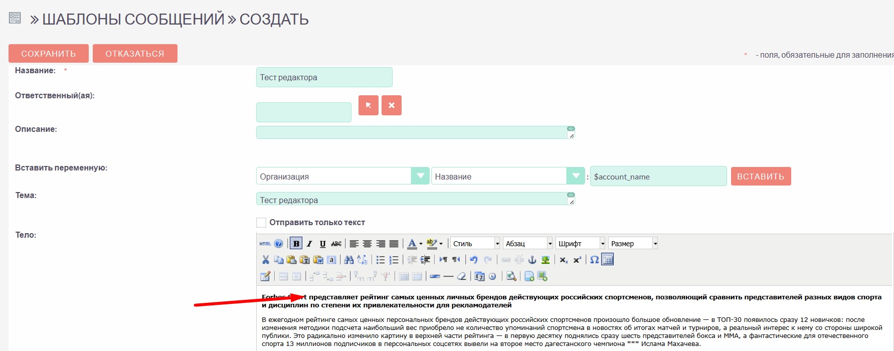Image resolution: width=894 pixels, height=351 pixels.
Task: Click the insert image tree icon
Action: (x=546, y=260)
